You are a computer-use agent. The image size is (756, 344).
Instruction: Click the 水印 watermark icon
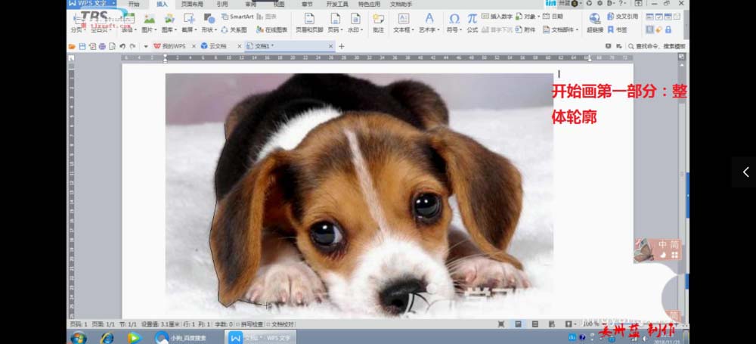point(355,19)
